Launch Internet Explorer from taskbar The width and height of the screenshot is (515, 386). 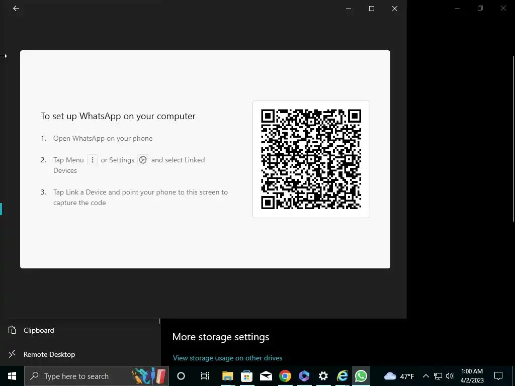click(342, 376)
